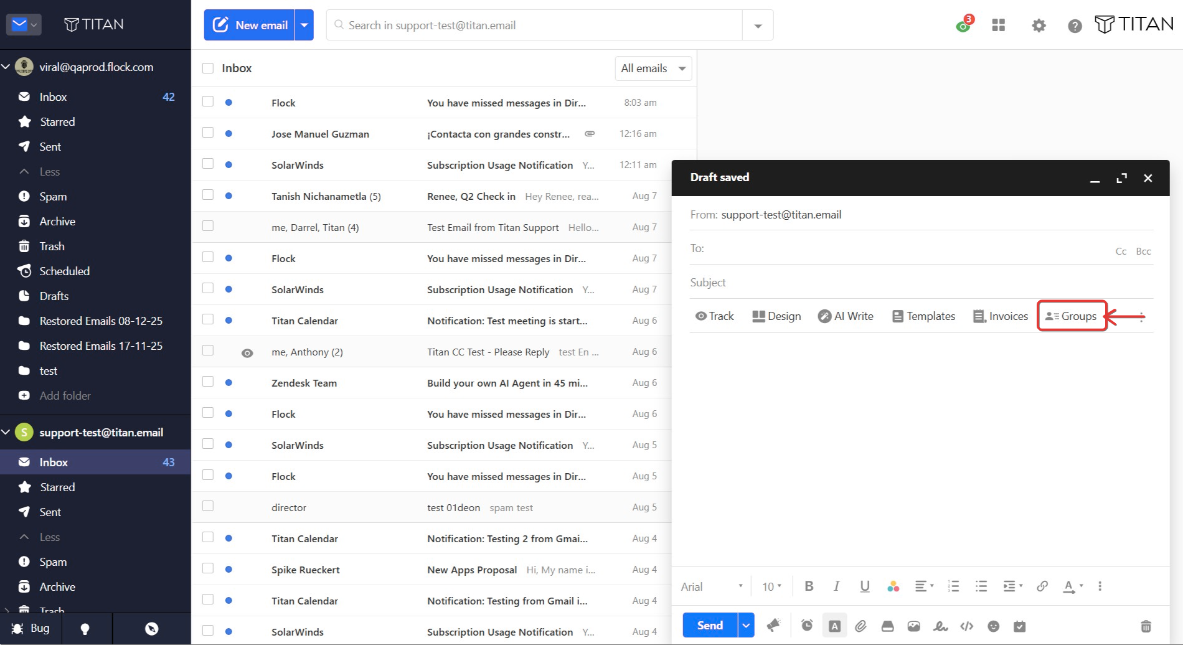Open the text alignment dropdown

924,586
